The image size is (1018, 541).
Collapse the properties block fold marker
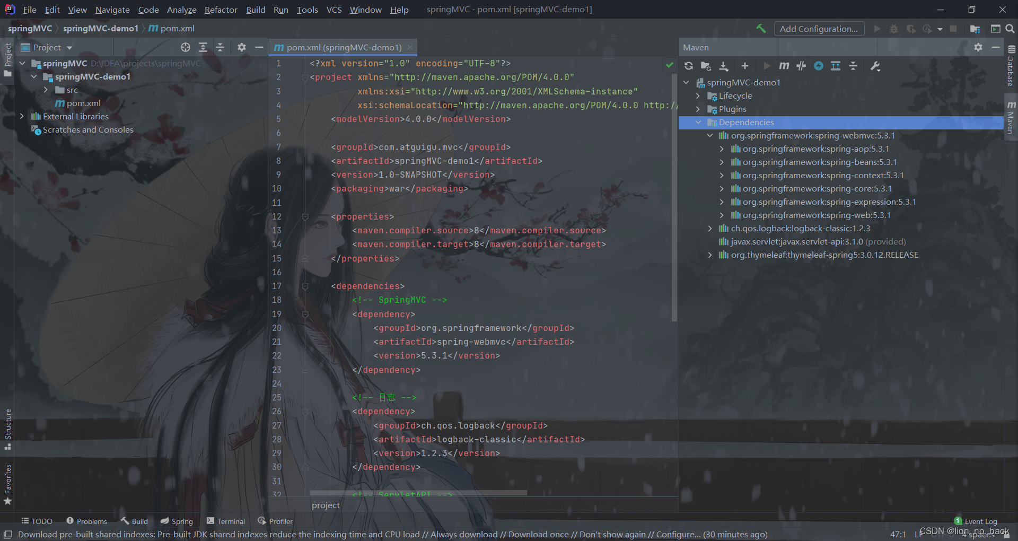[305, 216]
